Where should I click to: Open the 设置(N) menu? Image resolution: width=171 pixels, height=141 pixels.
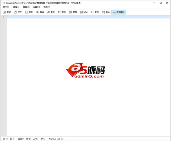(36, 7)
